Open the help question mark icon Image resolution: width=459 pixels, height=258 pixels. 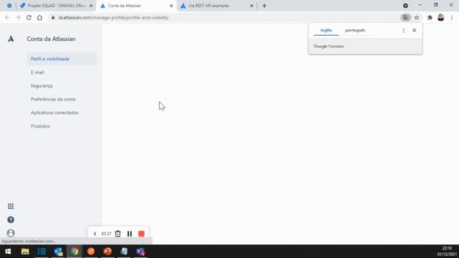(x=11, y=220)
